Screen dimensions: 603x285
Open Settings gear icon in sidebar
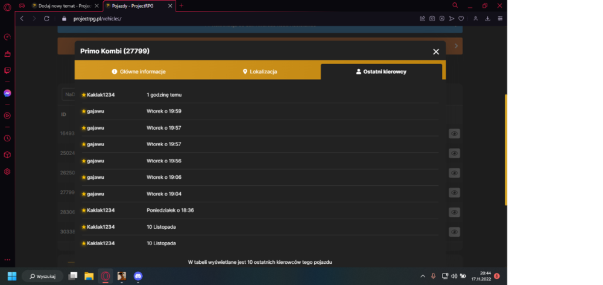tap(7, 171)
